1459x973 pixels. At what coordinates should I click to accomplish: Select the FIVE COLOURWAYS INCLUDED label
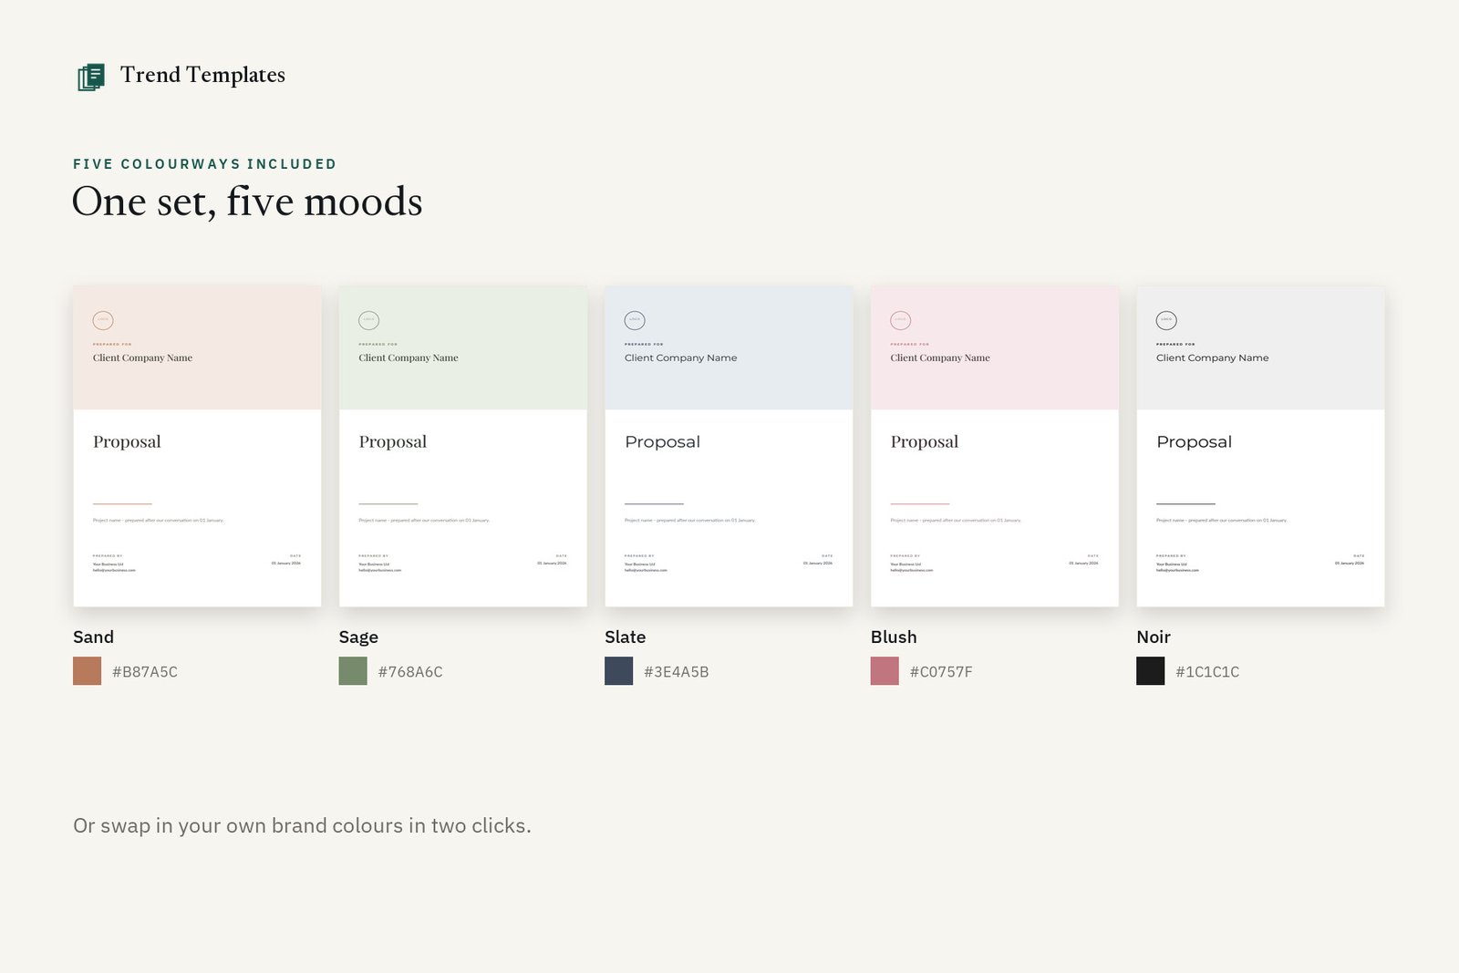[205, 164]
